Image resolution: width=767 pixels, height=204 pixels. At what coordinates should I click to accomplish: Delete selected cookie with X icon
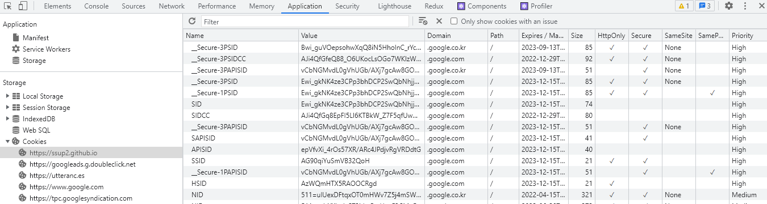[439, 21]
